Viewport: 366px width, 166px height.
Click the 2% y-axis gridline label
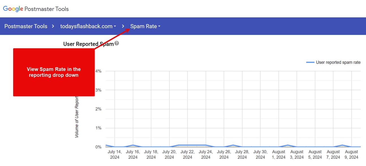point(98,109)
